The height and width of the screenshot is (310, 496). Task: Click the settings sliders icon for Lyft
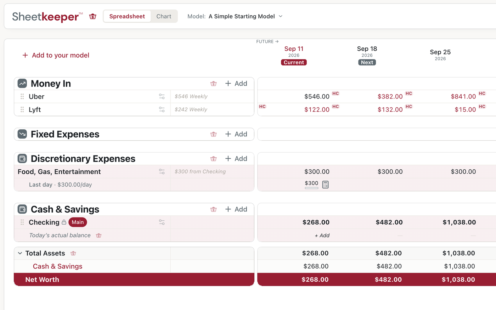162,109
